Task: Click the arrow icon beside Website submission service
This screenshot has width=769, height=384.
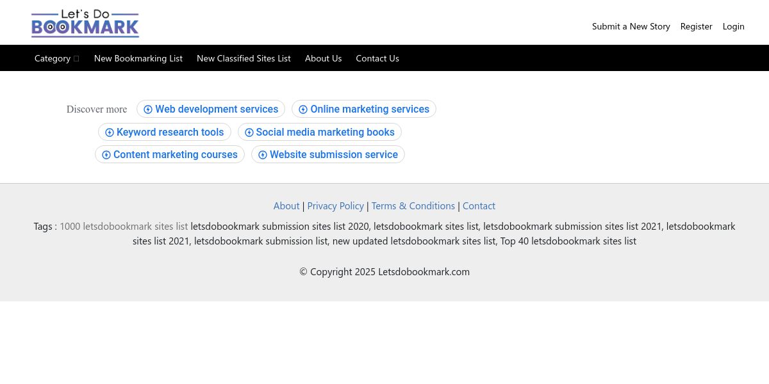Action: (263, 155)
